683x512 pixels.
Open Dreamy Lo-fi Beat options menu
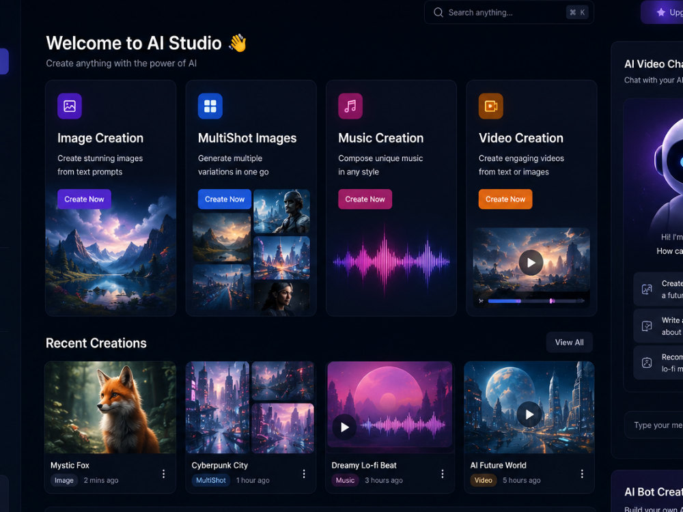point(443,474)
